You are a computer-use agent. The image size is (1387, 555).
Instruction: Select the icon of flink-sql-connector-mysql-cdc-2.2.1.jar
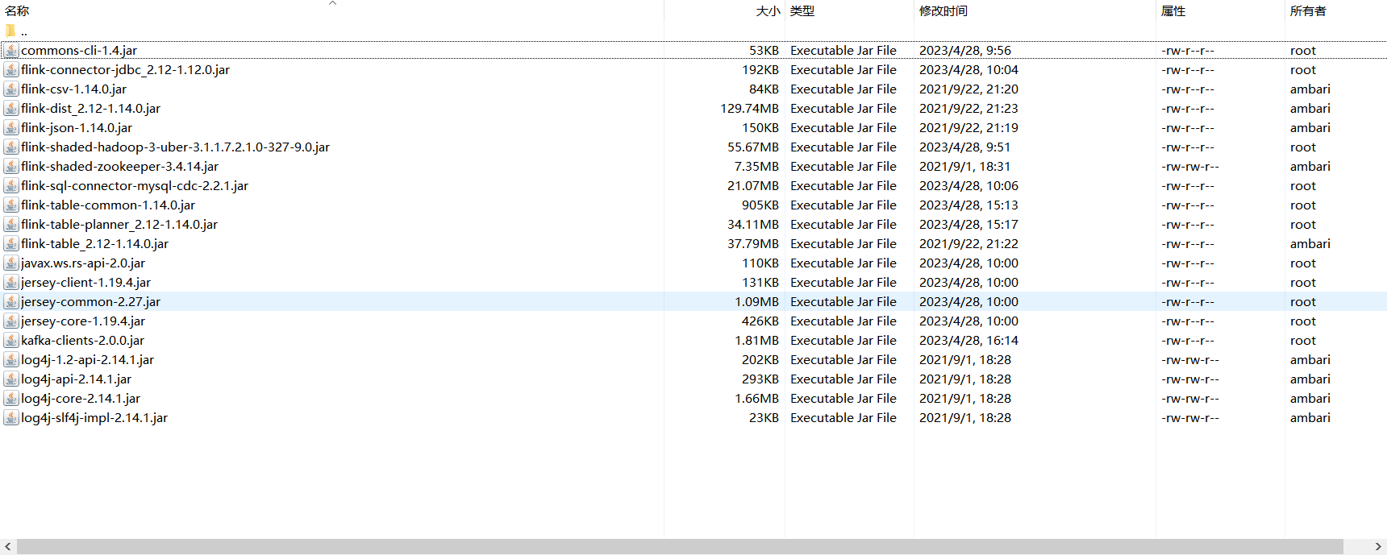click(x=11, y=185)
